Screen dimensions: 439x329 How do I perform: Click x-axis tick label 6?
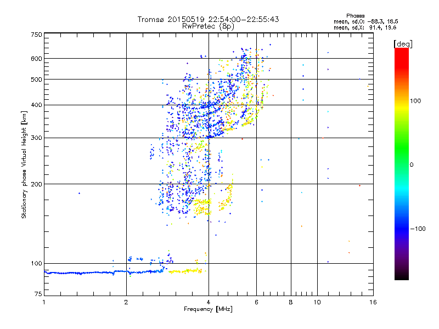coord(256,302)
